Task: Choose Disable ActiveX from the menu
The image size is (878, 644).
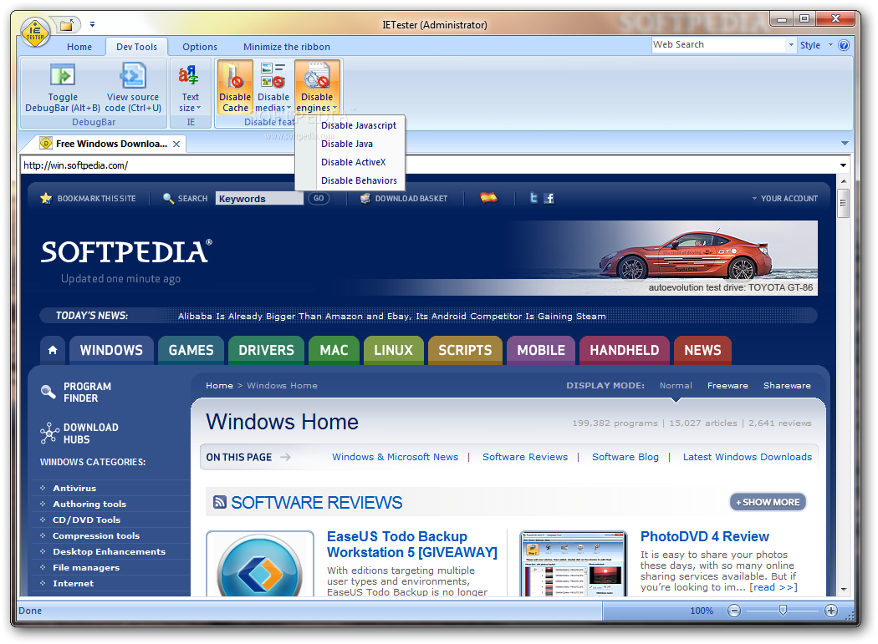Action: (354, 162)
